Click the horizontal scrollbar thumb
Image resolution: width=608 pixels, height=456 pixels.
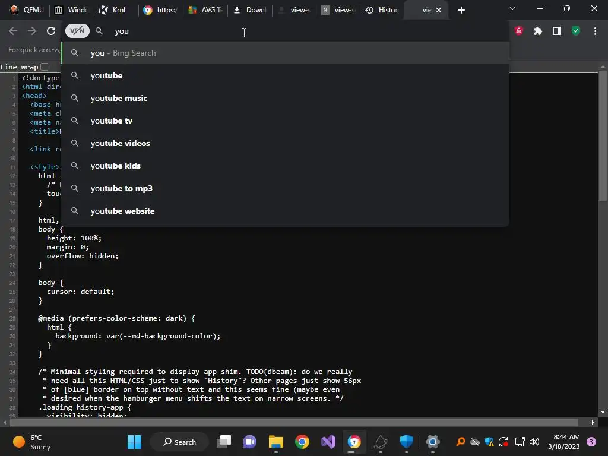pos(294,422)
